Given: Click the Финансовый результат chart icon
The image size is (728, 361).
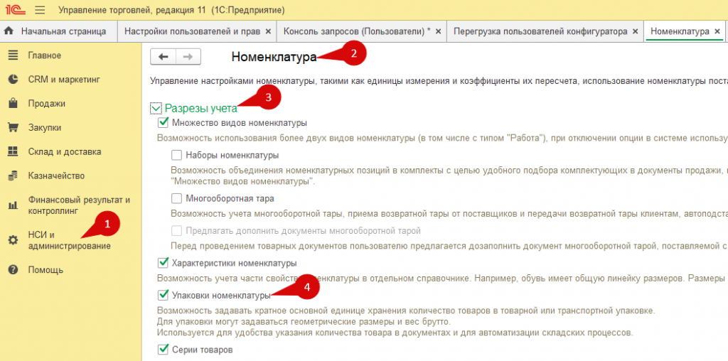Looking at the screenshot, I should point(13,205).
